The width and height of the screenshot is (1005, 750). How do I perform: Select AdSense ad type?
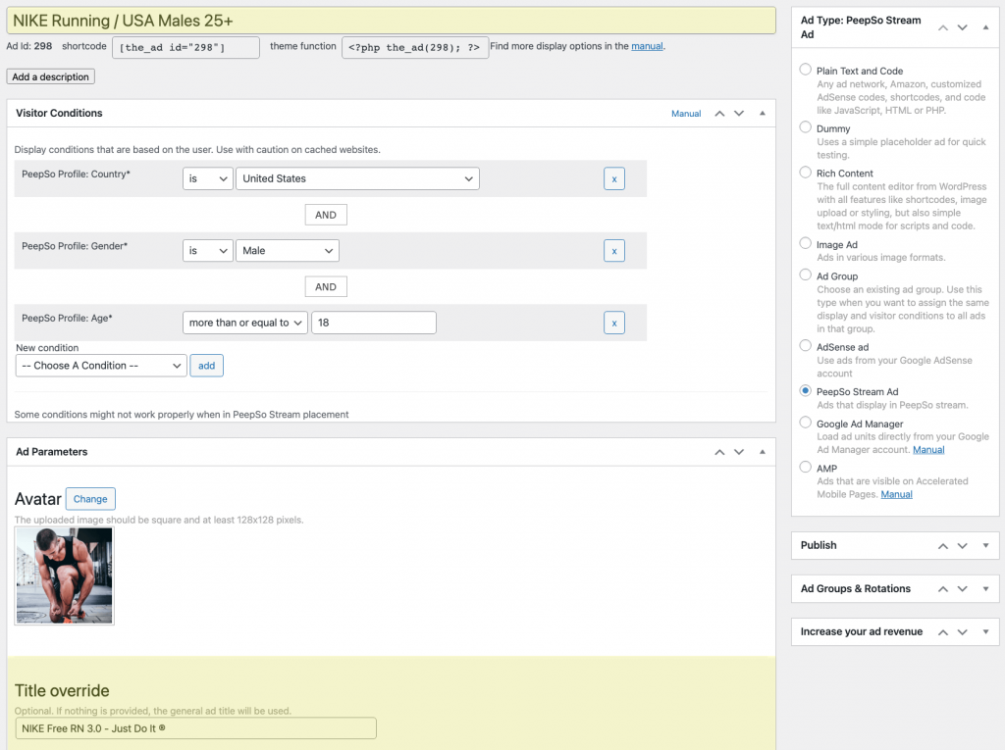(806, 346)
